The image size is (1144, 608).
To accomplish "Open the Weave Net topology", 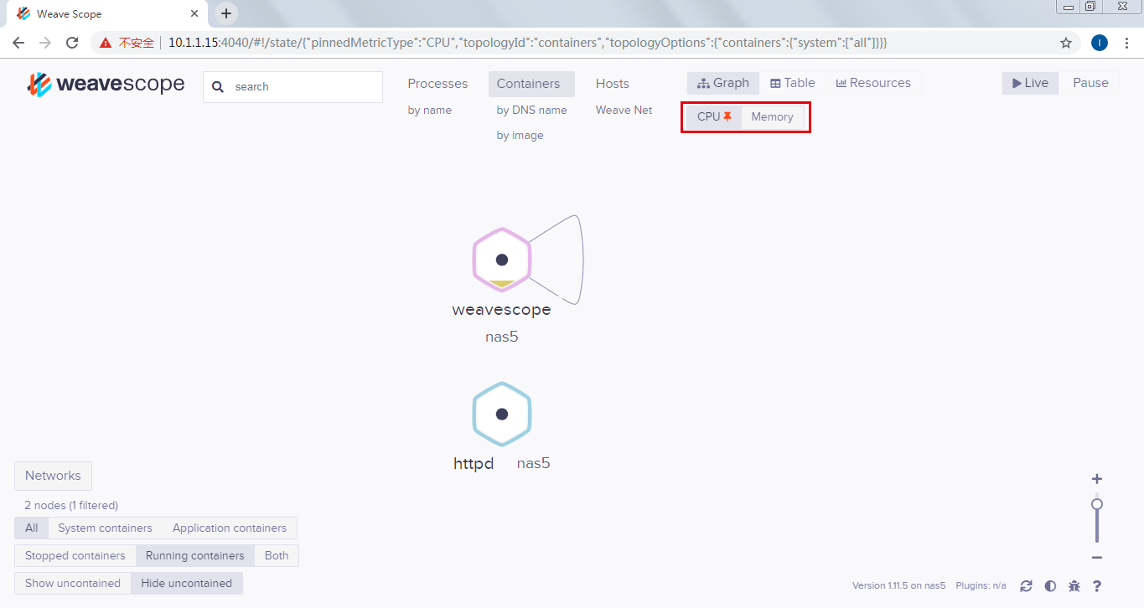I will (x=624, y=111).
